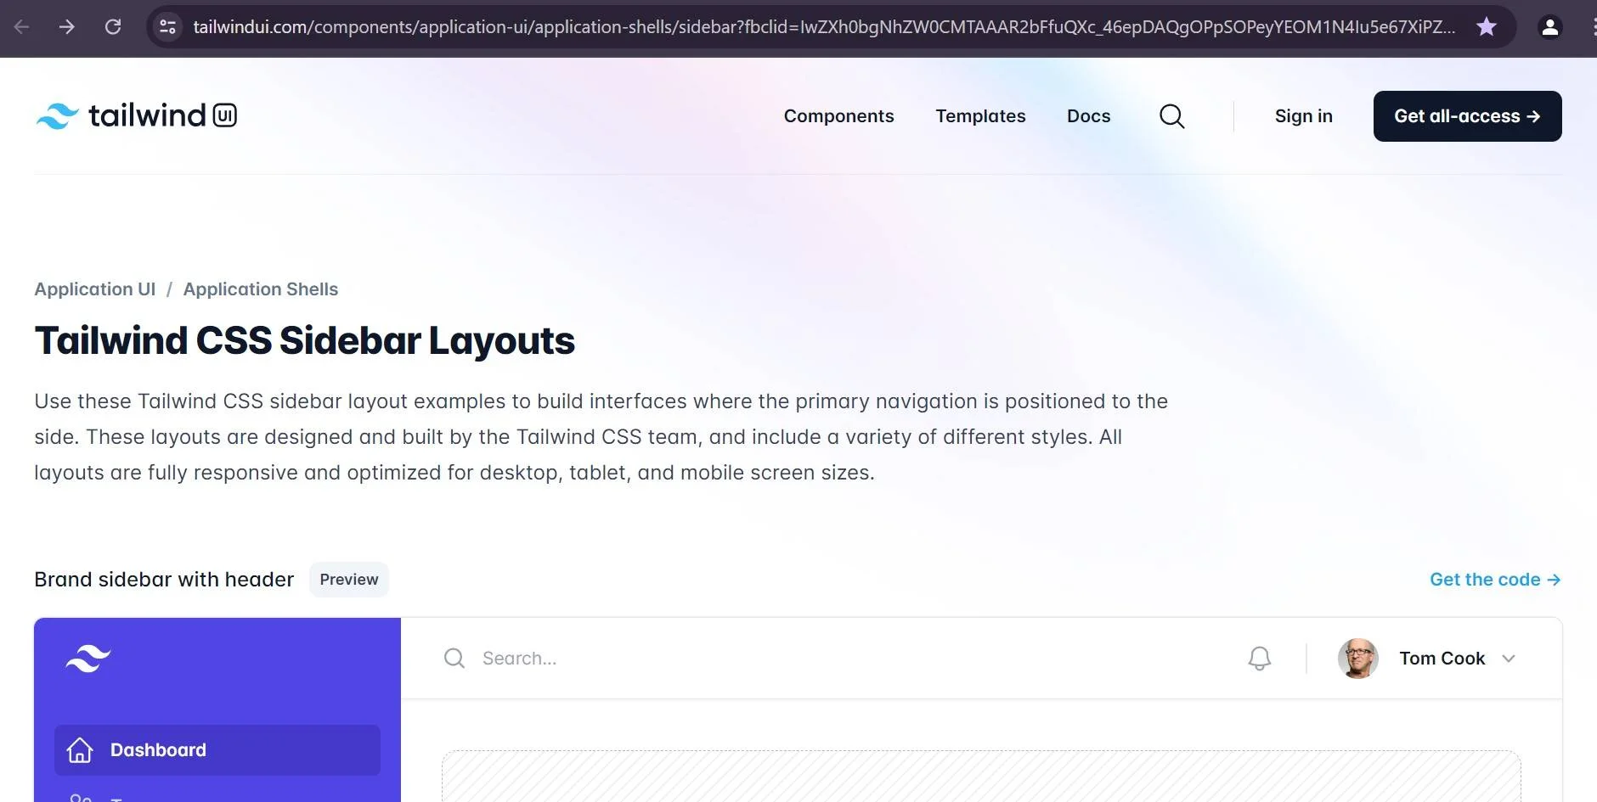This screenshot has width=1597, height=802.
Task: Click the search icon in preview header
Action: coord(454,658)
